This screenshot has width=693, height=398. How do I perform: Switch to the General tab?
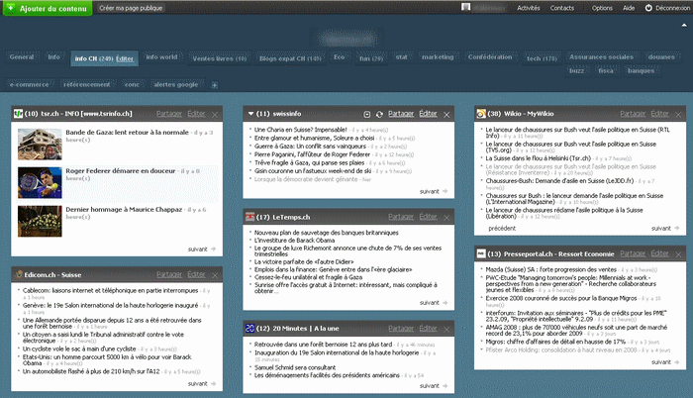click(22, 57)
